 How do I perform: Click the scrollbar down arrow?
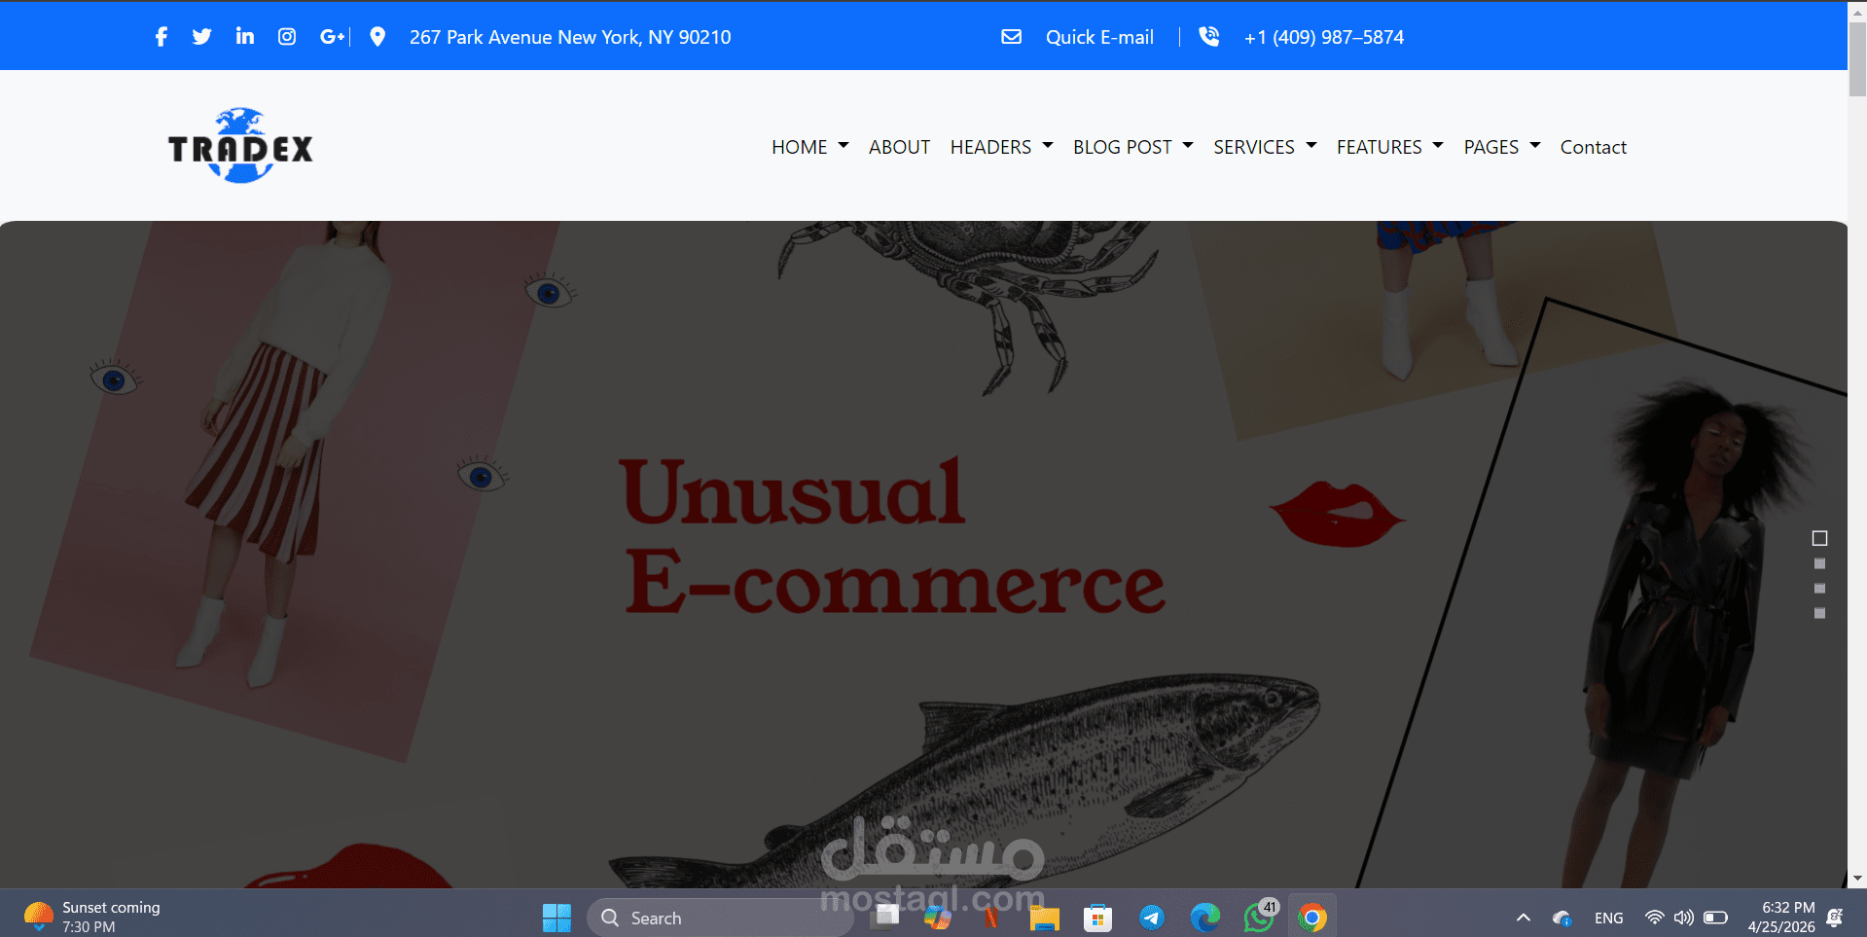1857,879
